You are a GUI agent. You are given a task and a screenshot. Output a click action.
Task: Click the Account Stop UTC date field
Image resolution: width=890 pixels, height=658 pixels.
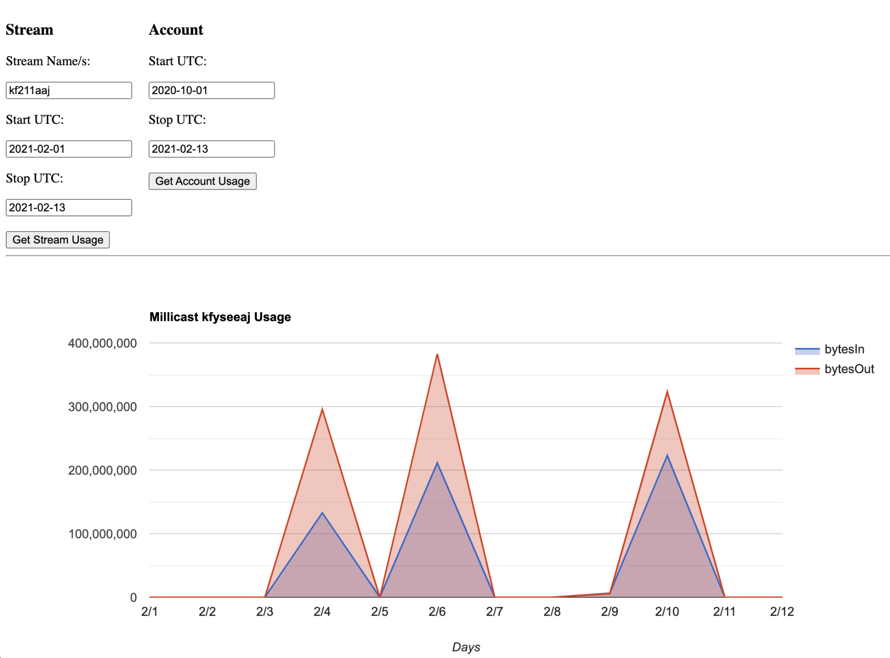pos(211,149)
